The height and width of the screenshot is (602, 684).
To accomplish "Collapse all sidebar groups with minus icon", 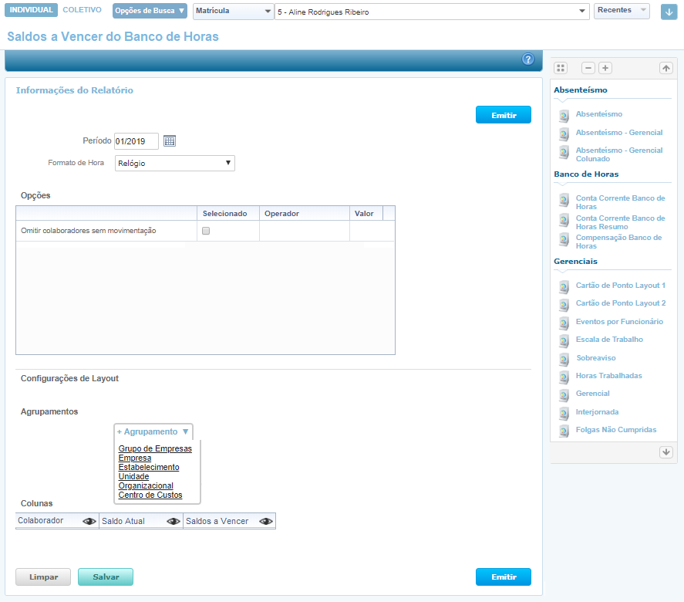I will pyautogui.click(x=588, y=68).
